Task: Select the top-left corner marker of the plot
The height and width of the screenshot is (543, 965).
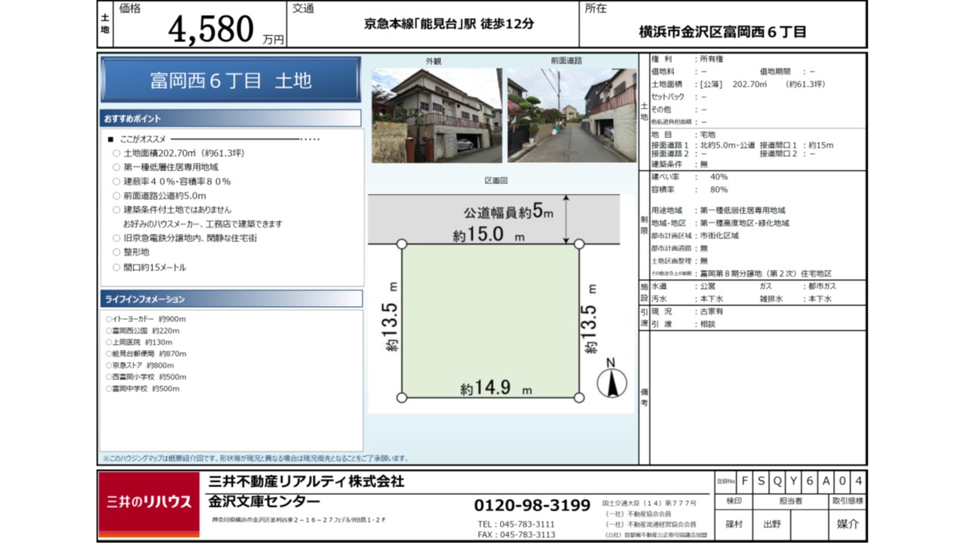Action: pyautogui.click(x=402, y=244)
